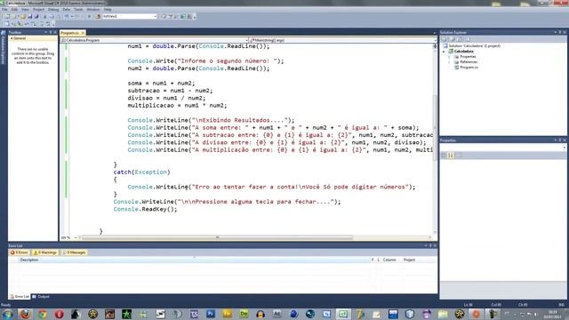Viewport: 569px width, 320px height.
Task: Switch to the Output tab
Action: [41, 296]
